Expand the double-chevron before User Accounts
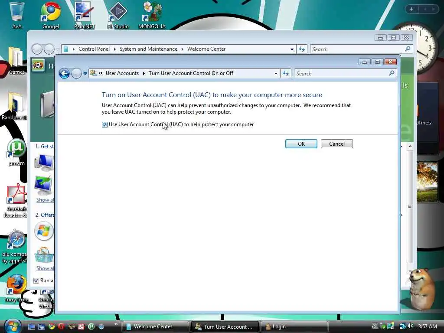This screenshot has width=444, height=333. point(101,73)
